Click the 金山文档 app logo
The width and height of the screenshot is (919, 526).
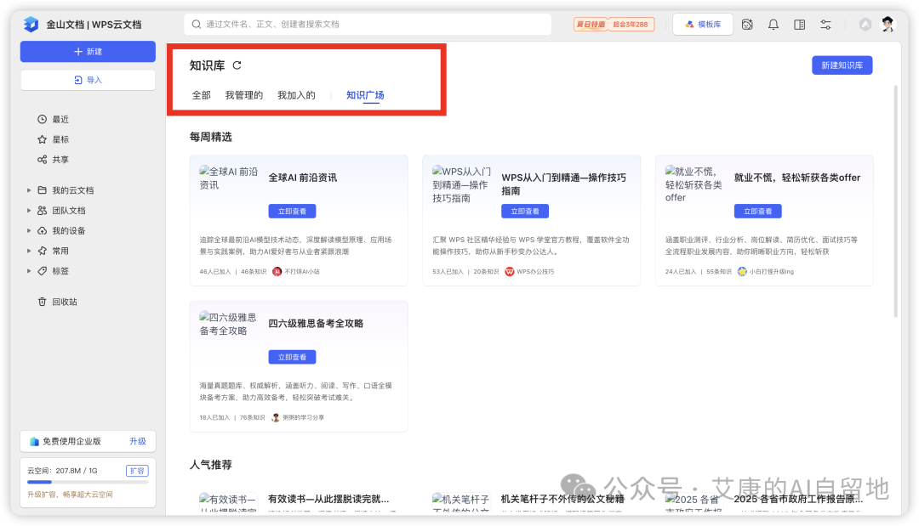(31, 24)
